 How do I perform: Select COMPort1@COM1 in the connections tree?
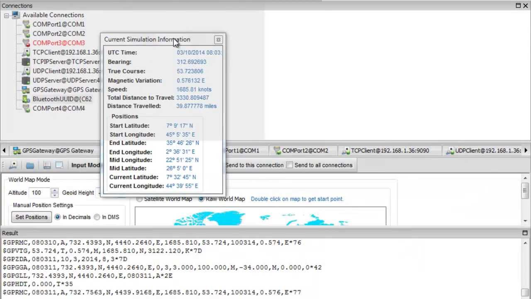point(58,24)
